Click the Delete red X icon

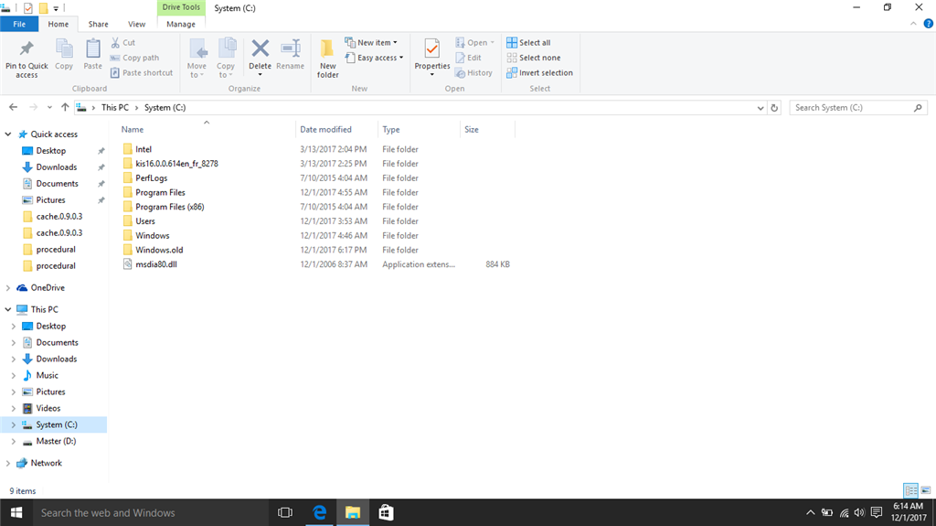pyautogui.click(x=260, y=48)
